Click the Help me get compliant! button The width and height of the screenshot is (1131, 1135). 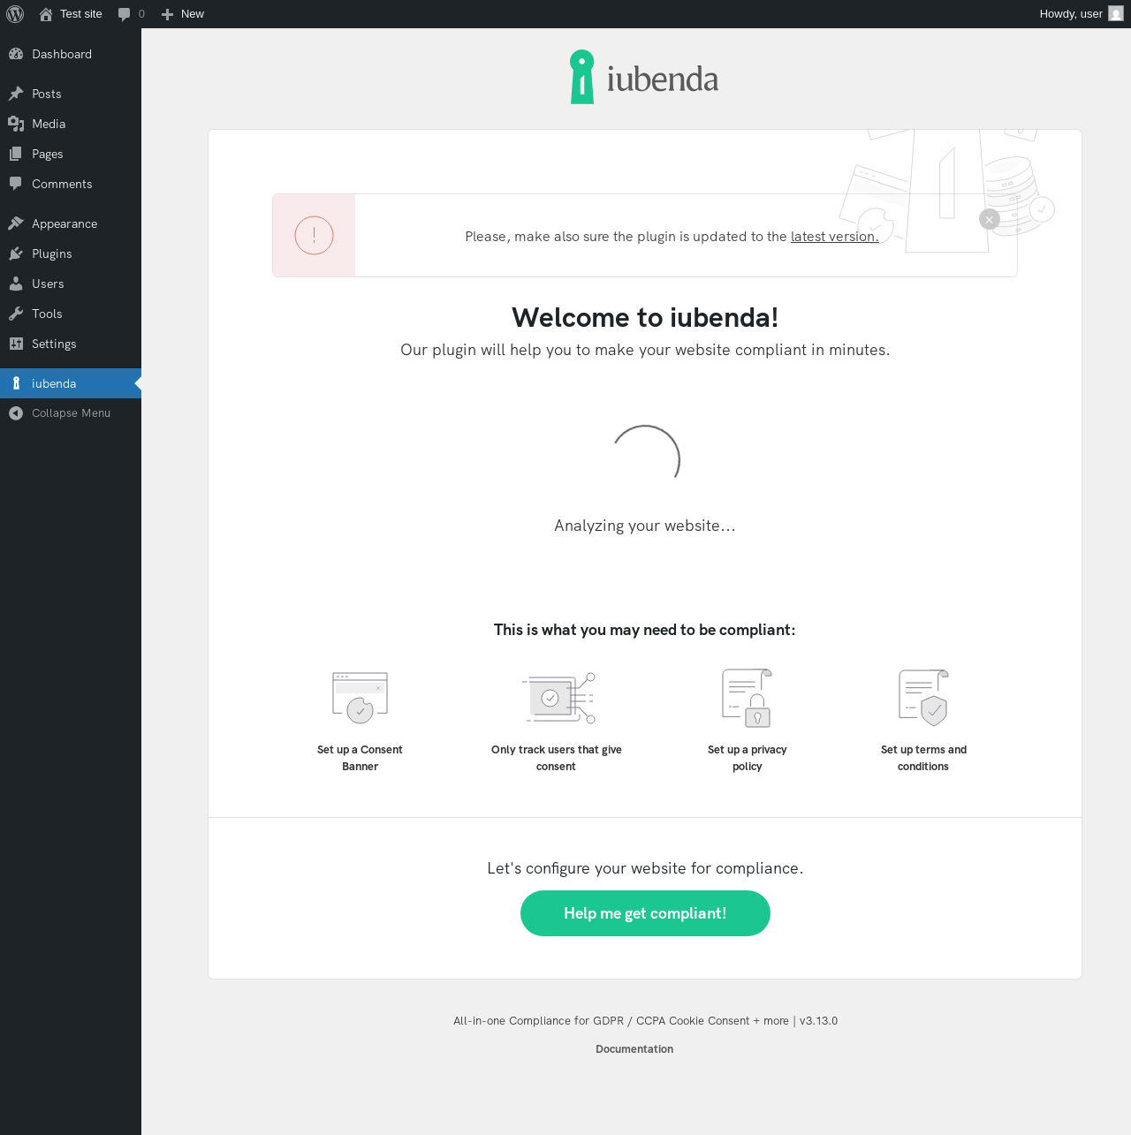pyautogui.click(x=645, y=913)
